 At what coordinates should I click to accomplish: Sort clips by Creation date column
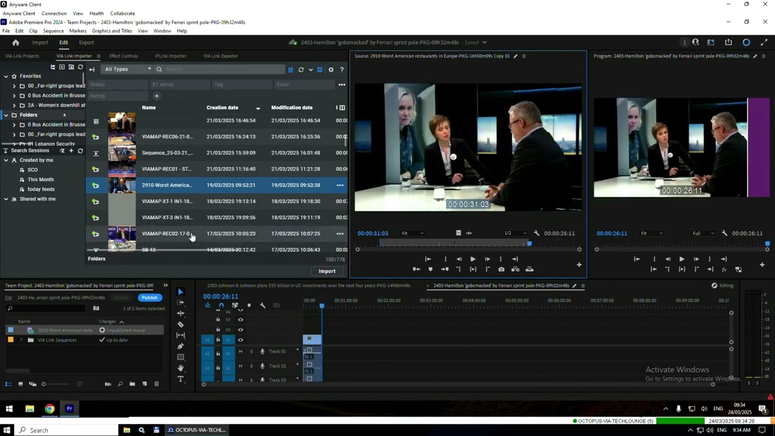coord(222,108)
